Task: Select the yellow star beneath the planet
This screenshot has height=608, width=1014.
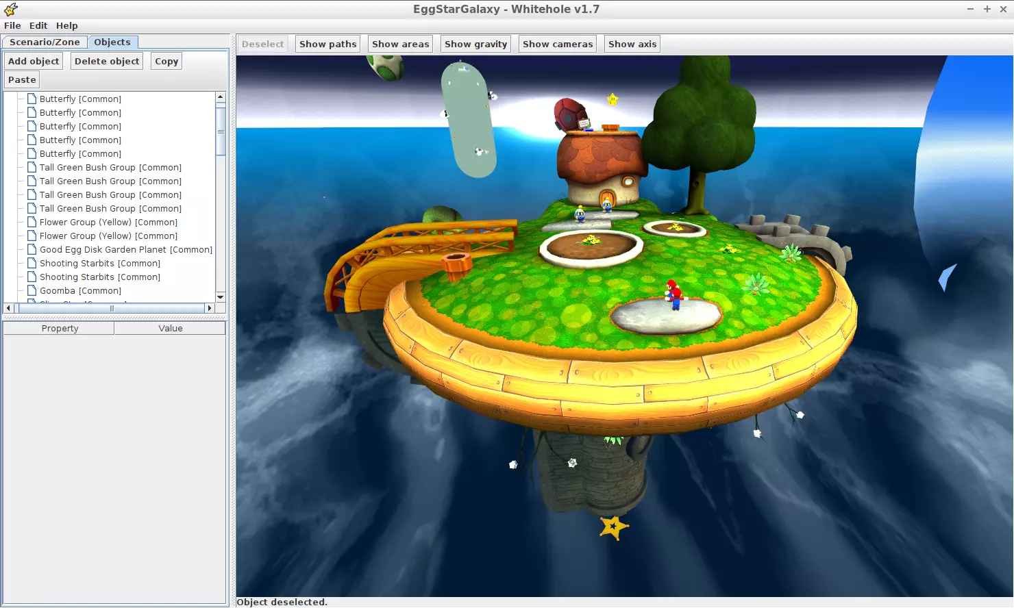Action: click(613, 527)
